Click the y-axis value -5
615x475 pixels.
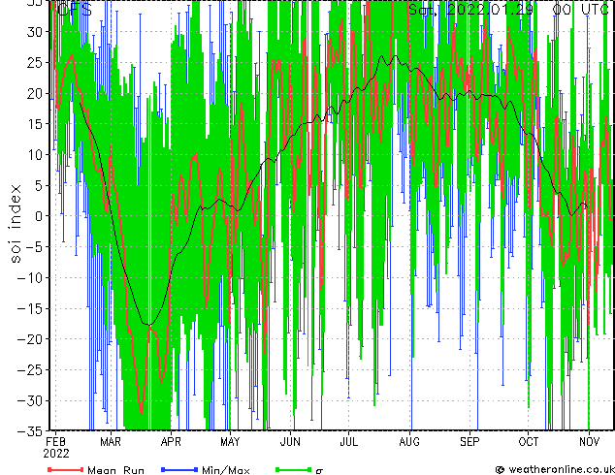point(34,247)
